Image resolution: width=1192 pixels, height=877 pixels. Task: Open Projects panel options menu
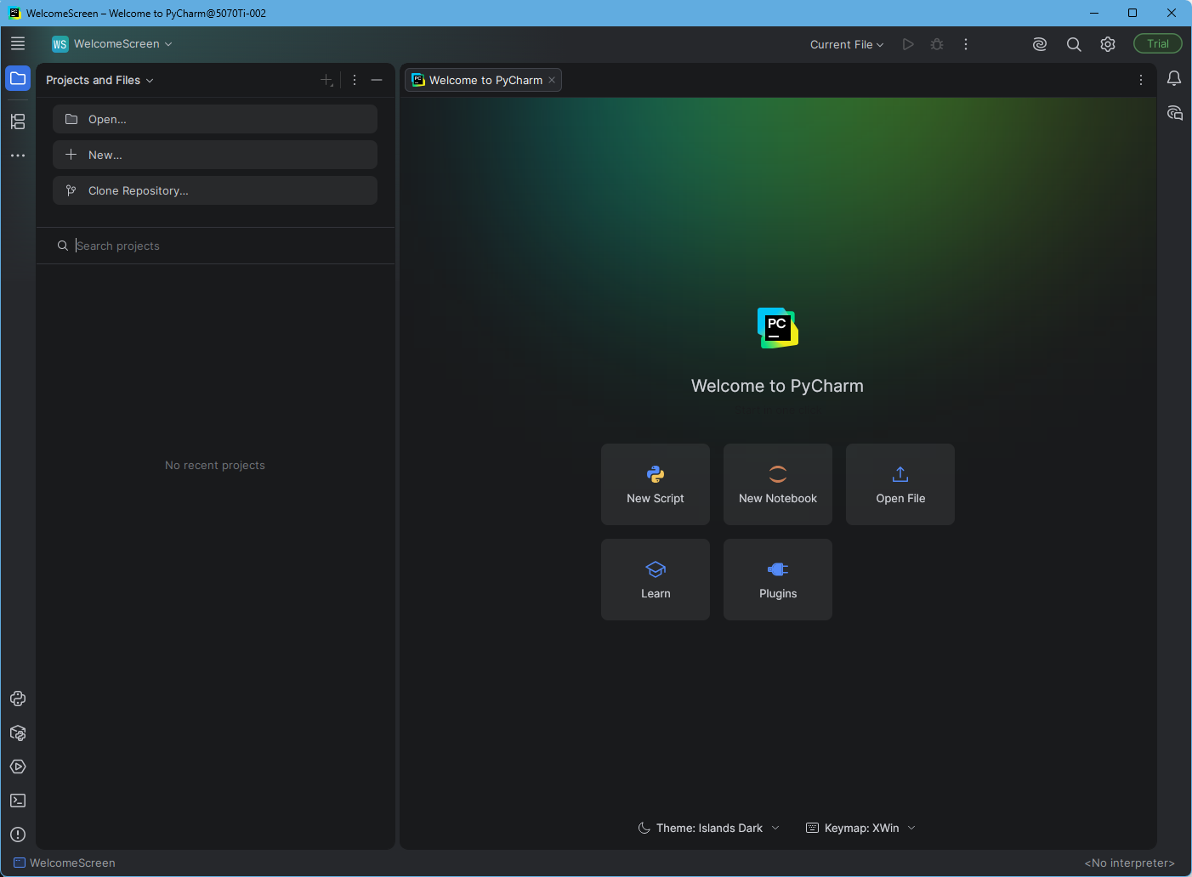click(x=355, y=80)
